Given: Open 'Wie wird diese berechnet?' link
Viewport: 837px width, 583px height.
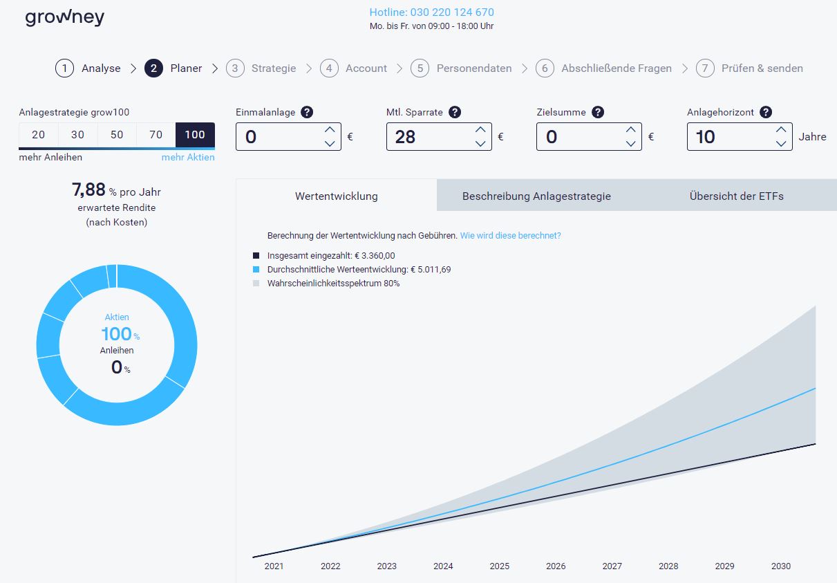Looking at the screenshot, I should [x=510, y=236].
